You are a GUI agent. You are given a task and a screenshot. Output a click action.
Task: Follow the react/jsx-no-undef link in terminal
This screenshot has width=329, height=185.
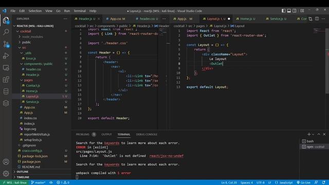(167, 156)
